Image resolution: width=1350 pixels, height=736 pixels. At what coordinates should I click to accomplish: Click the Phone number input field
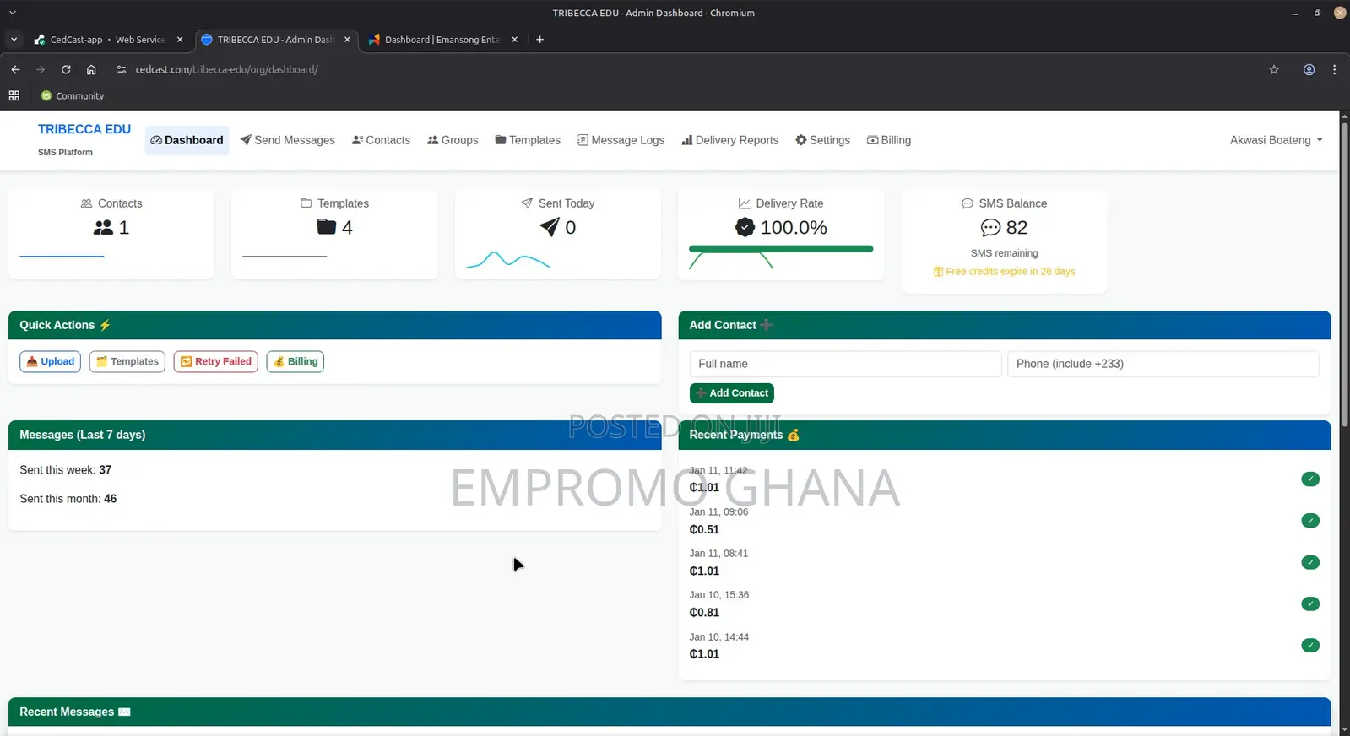pyautogui.click(x=1163, y=364)
